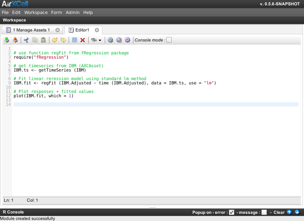This screenshot has width=304, height=221.
Task: Click the IBM.fit <- regFit code line
Action: 115,83
